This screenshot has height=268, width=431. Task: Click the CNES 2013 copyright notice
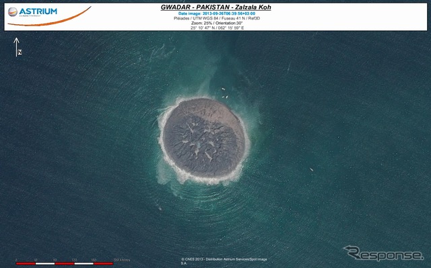[x=224, y=261]
